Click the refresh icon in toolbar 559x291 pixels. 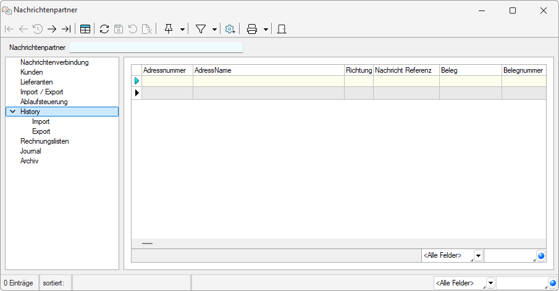coord(104,29)
